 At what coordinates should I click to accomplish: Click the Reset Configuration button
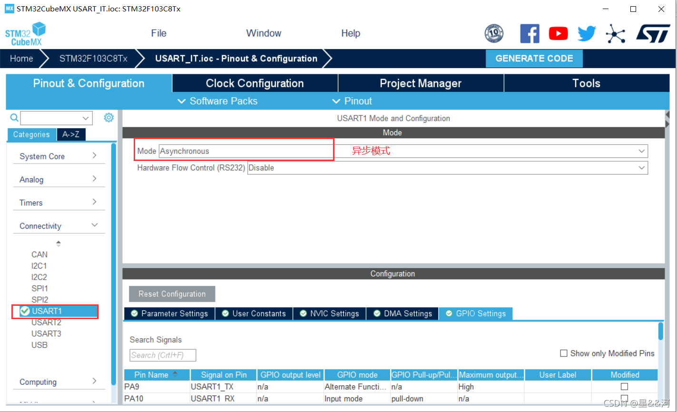click(x=172, y=294)
